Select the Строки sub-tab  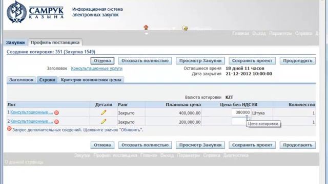[x=47, y=80]
